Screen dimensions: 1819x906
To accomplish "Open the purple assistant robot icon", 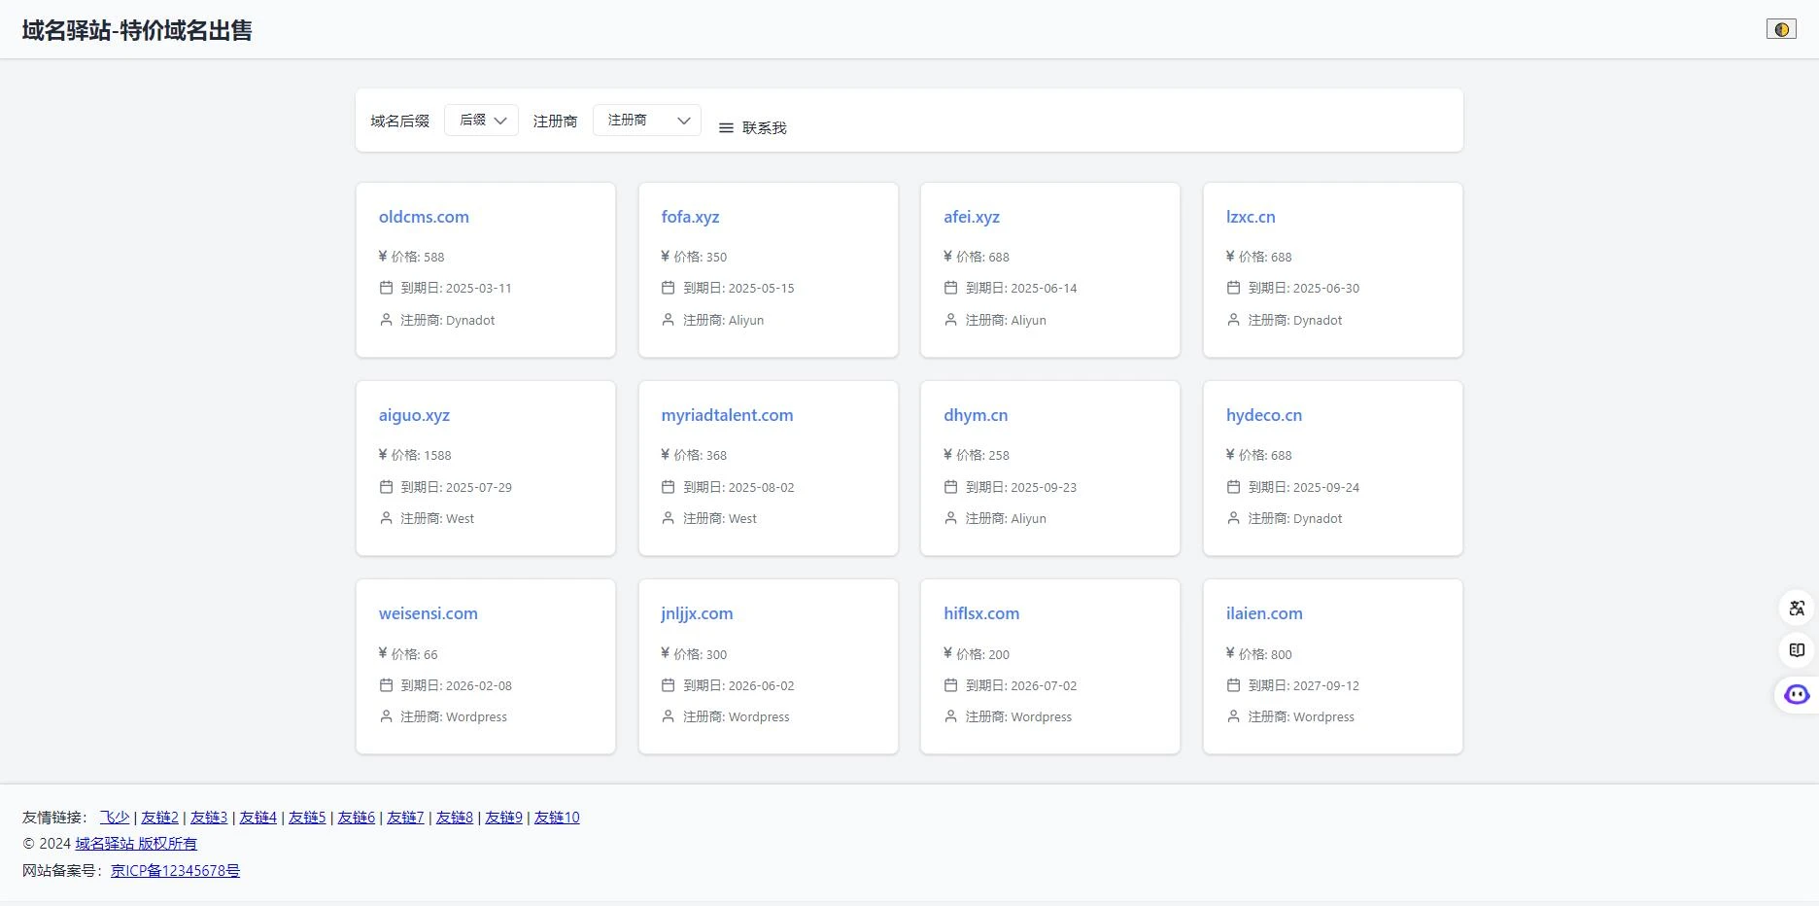I will coord(1797,694).
